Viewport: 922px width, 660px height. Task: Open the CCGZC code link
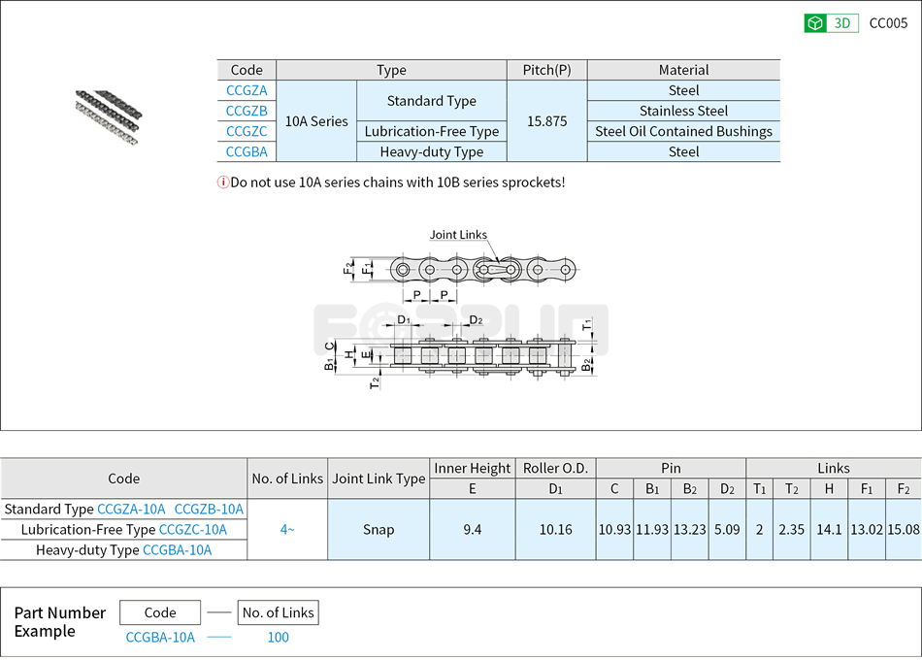247,131
